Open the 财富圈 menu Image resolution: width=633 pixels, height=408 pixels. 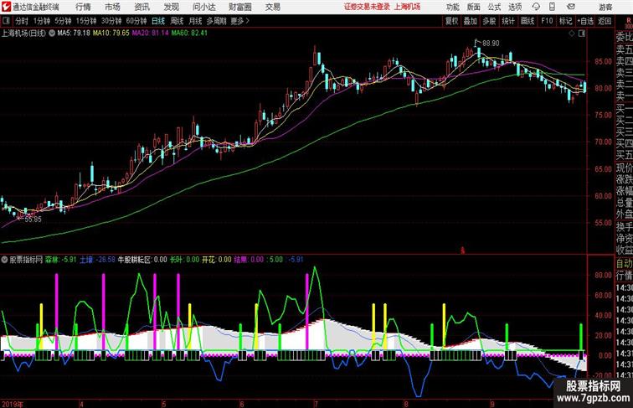click(x=239, y=7)
